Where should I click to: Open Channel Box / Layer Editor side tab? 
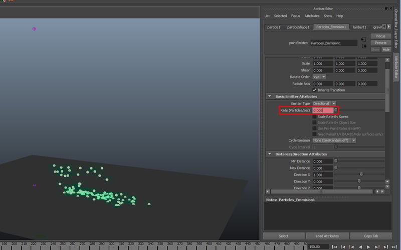(x=396, y=28)
